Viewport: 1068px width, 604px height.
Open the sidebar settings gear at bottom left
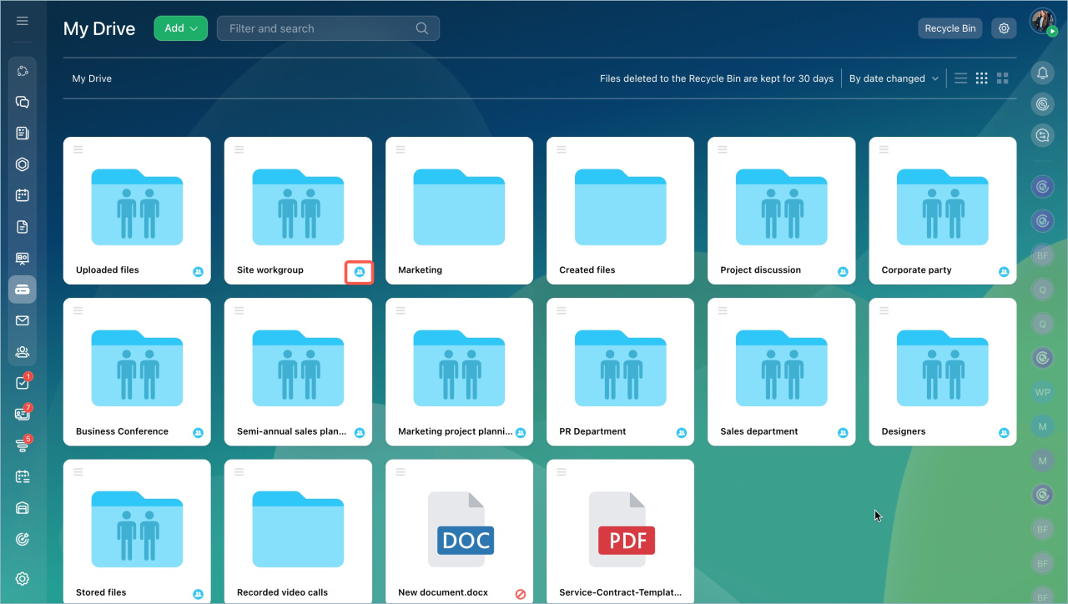(23, 579)
